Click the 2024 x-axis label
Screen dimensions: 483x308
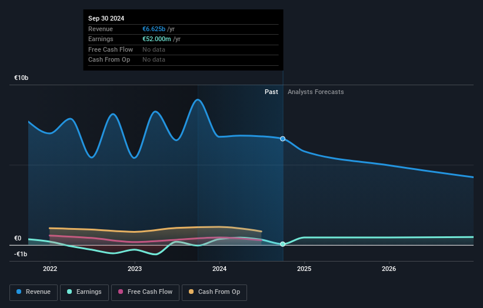click(219, 269)
